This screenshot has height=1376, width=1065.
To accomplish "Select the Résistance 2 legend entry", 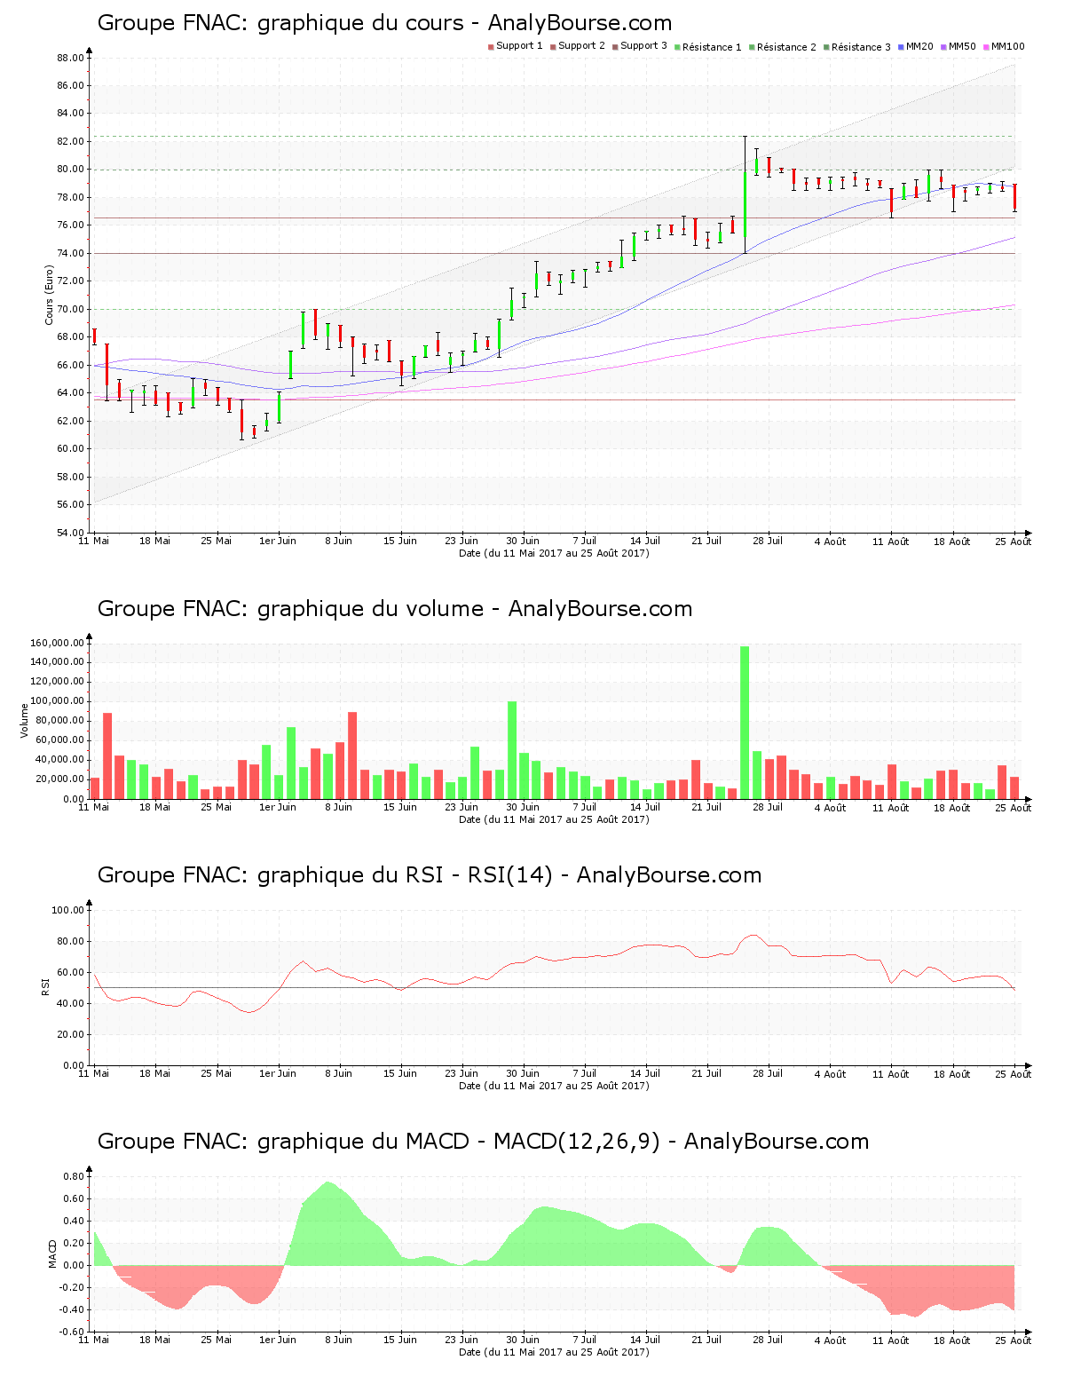I will (783, 47).
